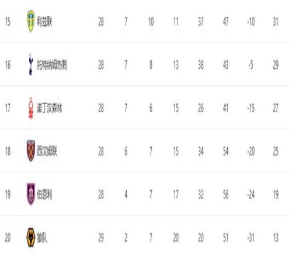This screenshot has height=257, width=292.
Task: Click Wolves' 29 matches played value
Action: point(101,238)
